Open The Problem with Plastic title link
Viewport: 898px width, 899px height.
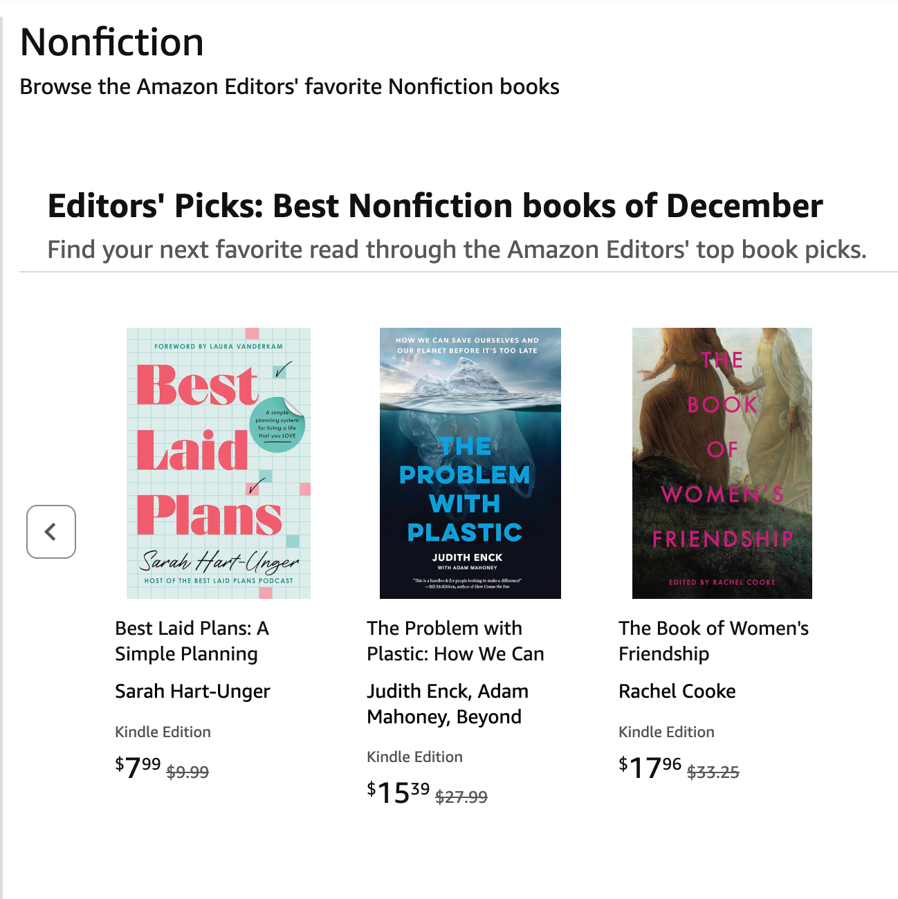pos(455,640)
